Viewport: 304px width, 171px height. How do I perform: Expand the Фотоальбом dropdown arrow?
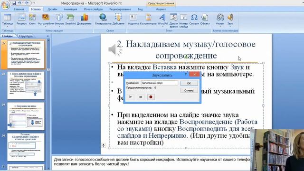[46, 27]
